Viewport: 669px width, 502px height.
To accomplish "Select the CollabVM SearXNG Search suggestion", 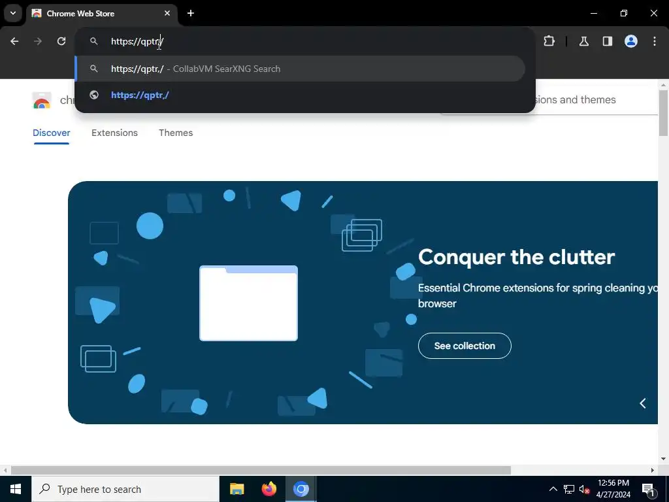I will tap(301, 69).
